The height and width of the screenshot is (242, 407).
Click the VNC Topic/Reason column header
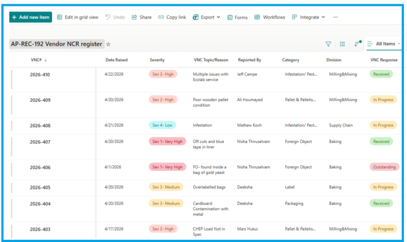coord(211,60)
